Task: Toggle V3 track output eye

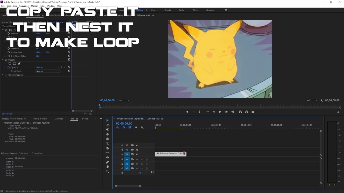Action: pos(137,145)
